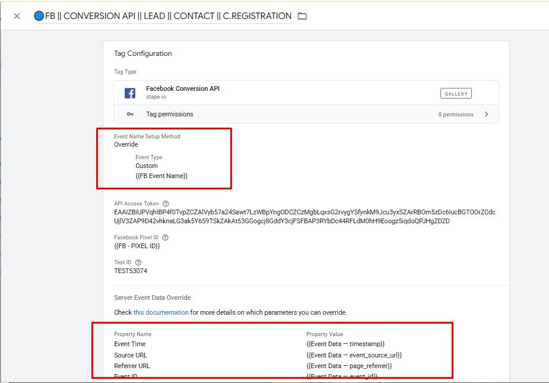Image resolution: width=549 pixels, height=383 pixels.
Task: Close the tag editor with X icon
Action: 17,16
